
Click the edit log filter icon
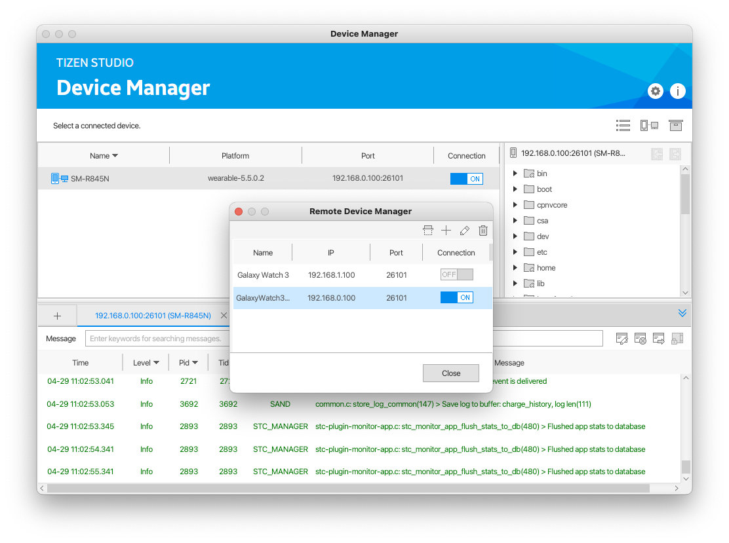pos(621,339)
